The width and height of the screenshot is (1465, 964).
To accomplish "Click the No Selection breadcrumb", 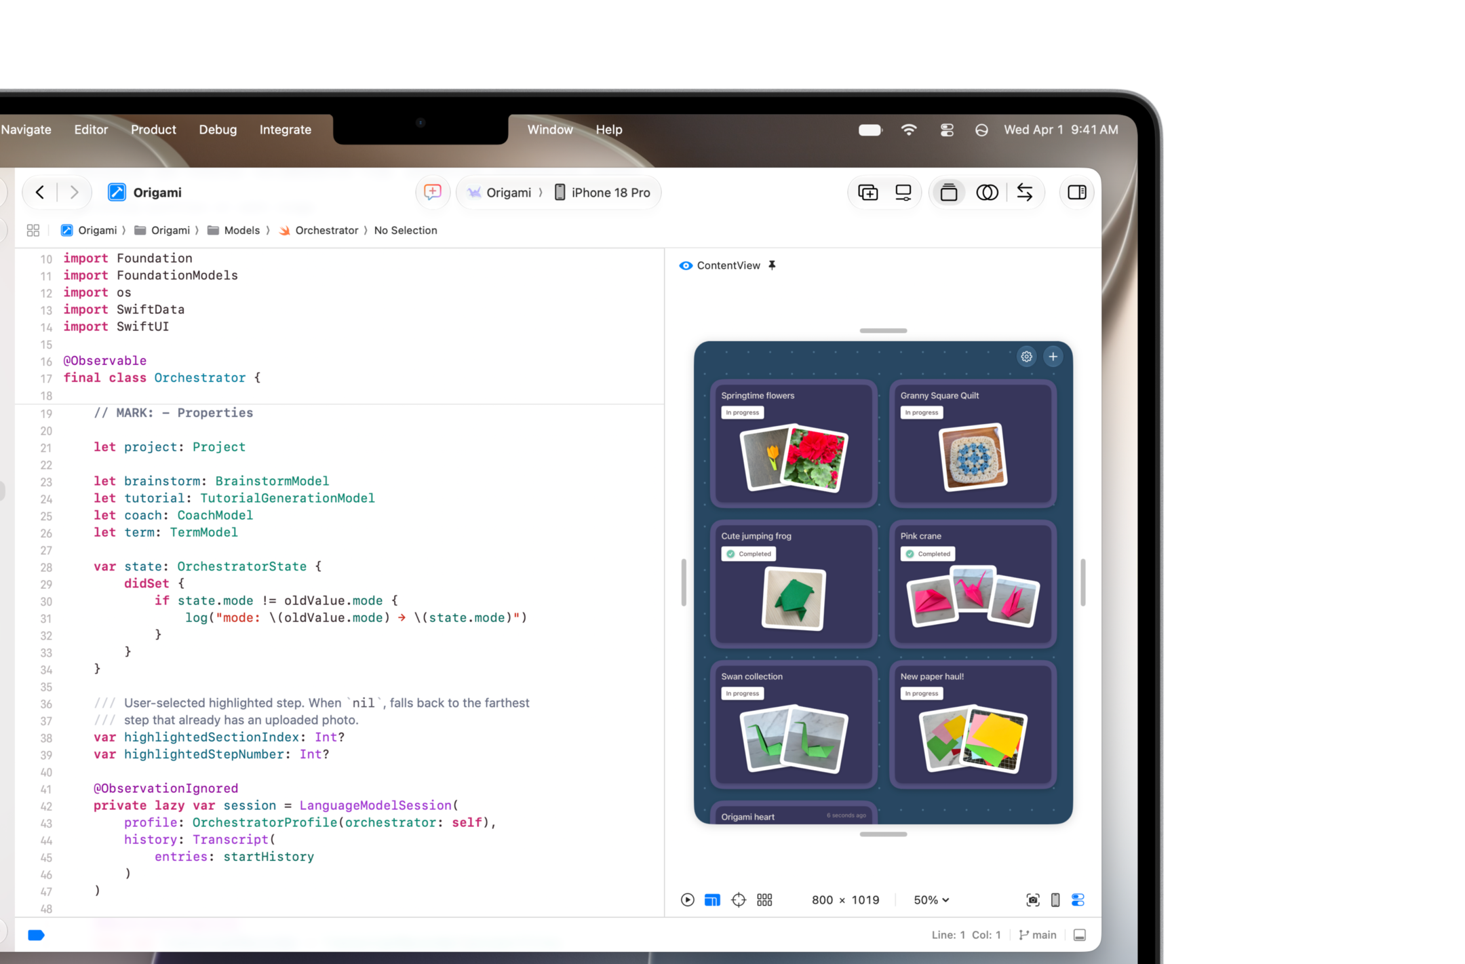I will 406,231.
